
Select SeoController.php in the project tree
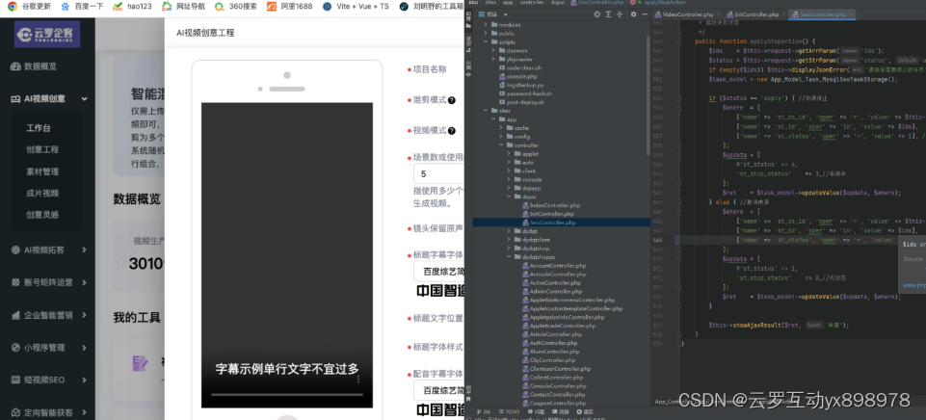(548, 223)
